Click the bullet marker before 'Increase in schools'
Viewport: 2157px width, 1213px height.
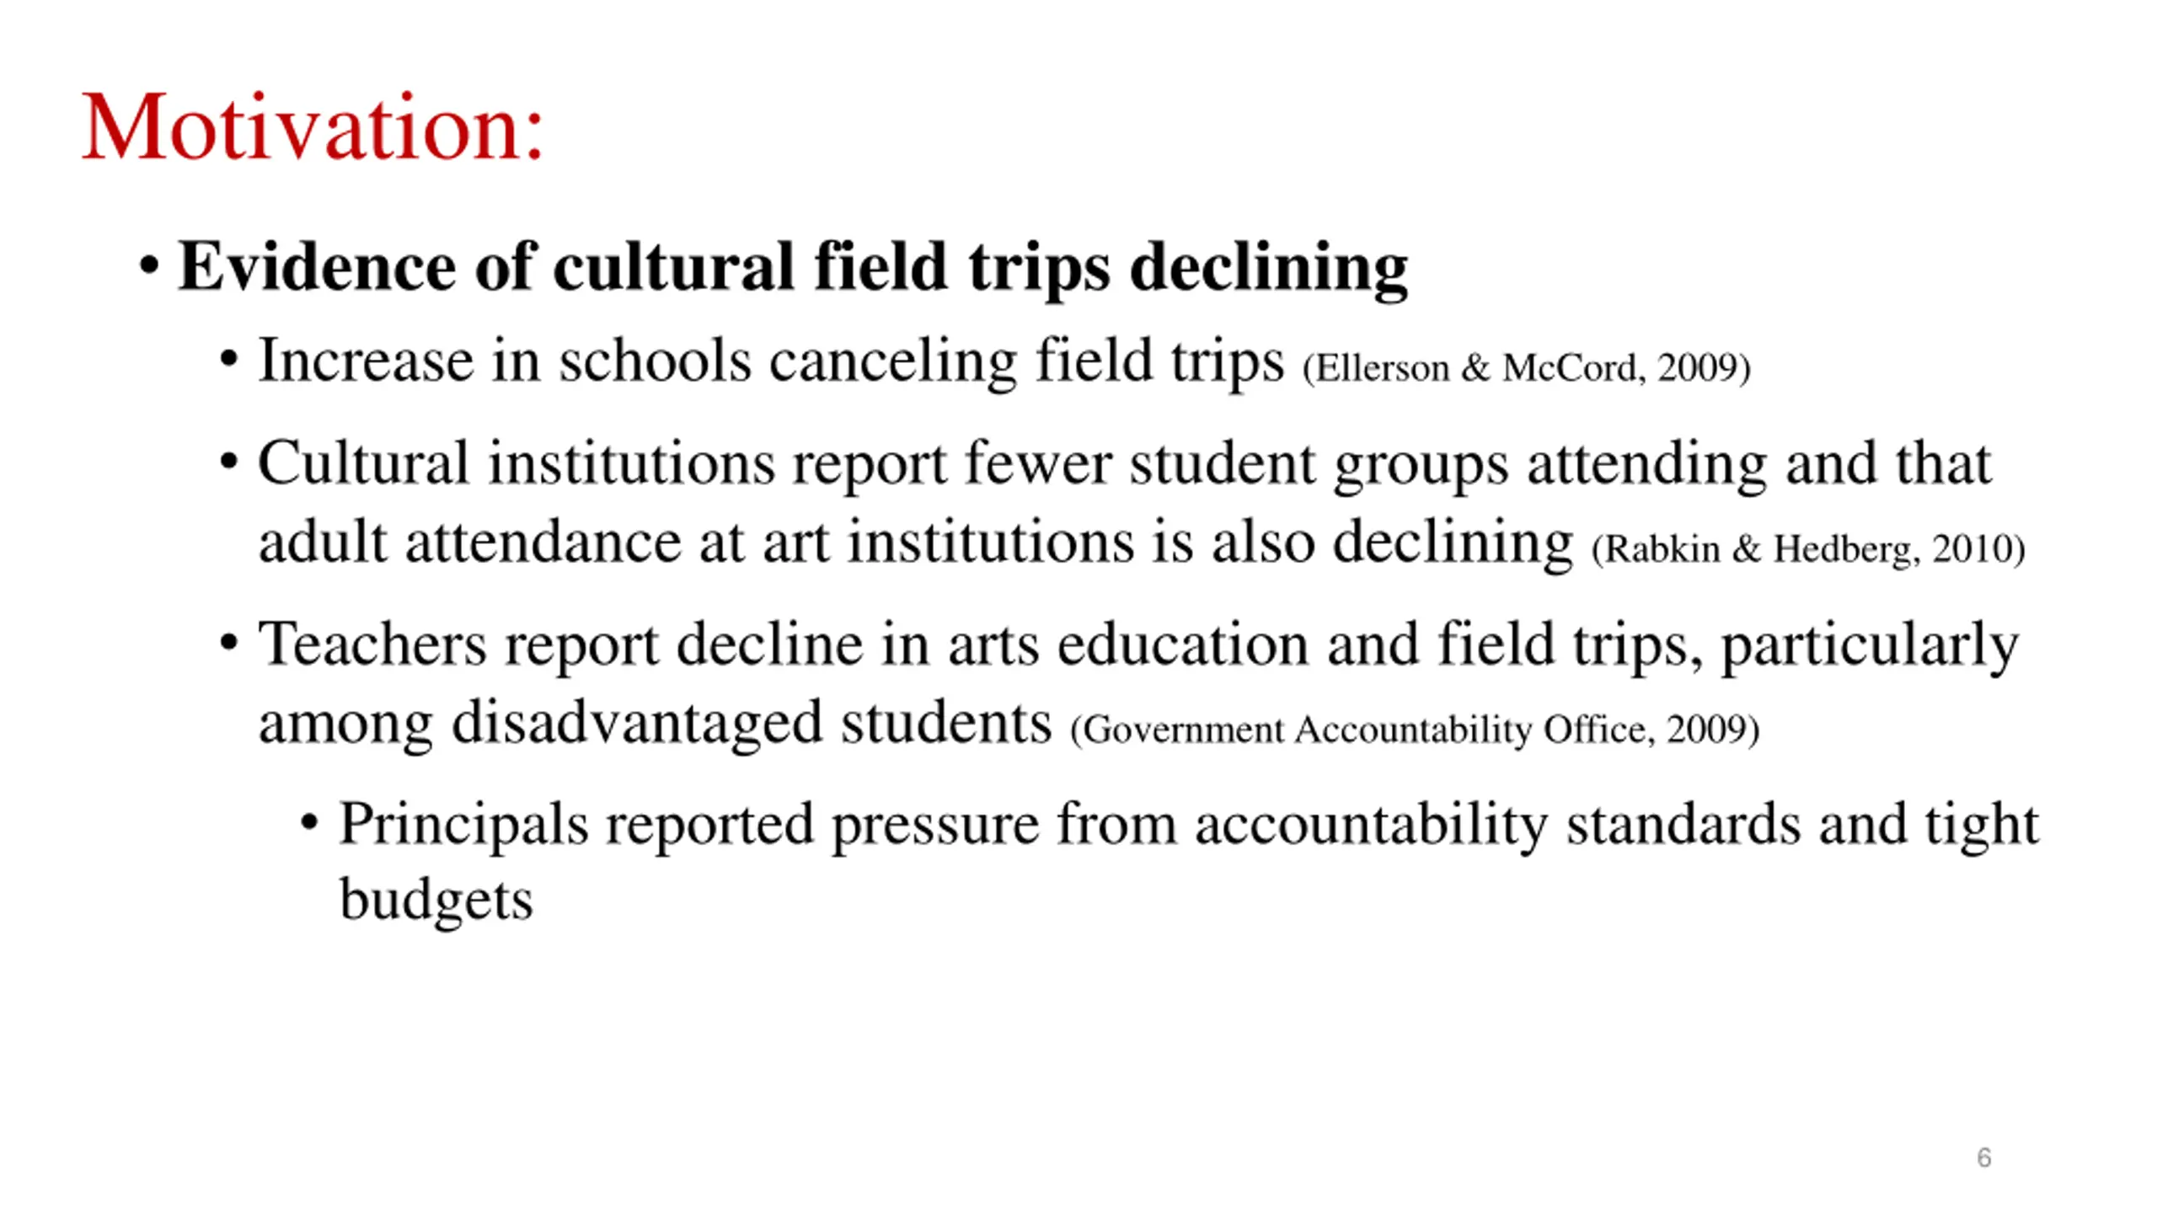(229, 361)
